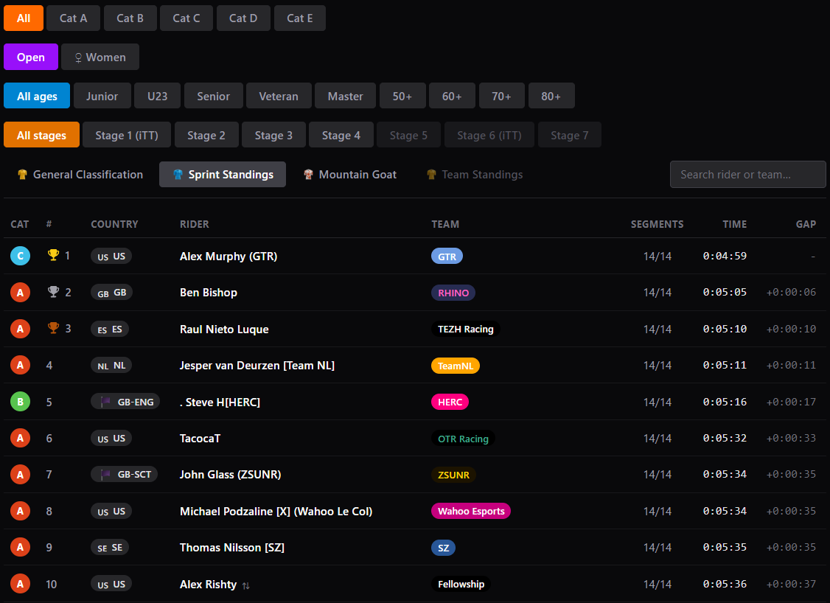Click the SZ team tag
The width and height of the screenshot is (830, 603).
[x=444, y=548]
